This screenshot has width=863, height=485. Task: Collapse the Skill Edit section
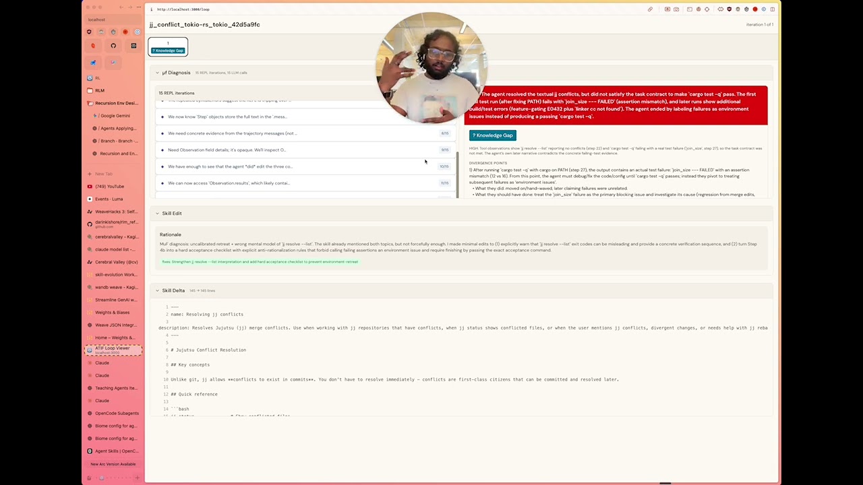pyautogui.click(x=157, y=214)
